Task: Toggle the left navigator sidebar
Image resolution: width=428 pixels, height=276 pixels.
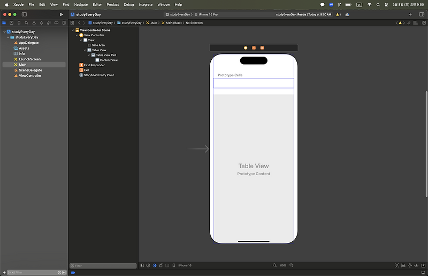Action: point(24,14)
